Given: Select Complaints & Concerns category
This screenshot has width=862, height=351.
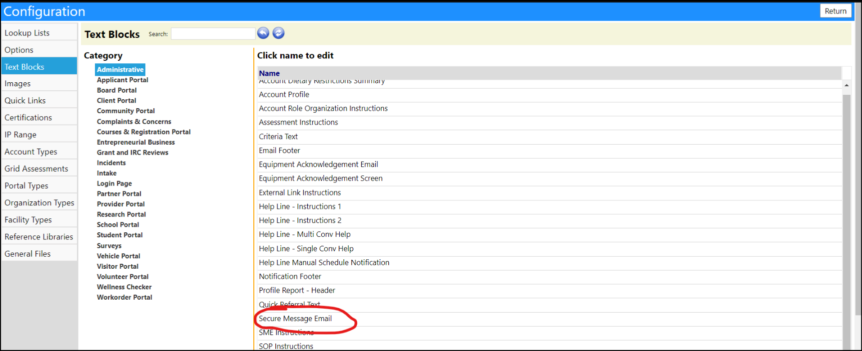Looking at the screenshot, I should 134,122.
